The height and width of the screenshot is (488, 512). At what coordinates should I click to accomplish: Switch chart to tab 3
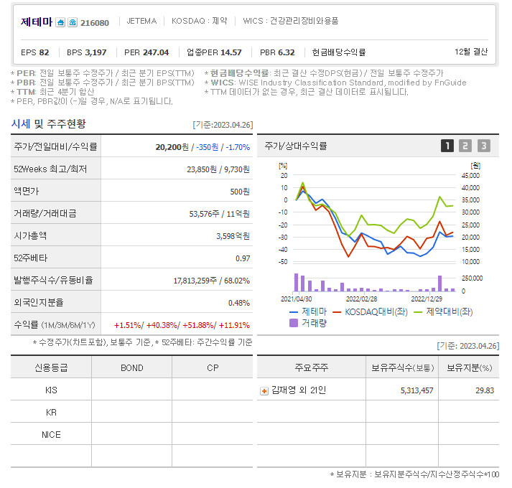tap(484, 146)
